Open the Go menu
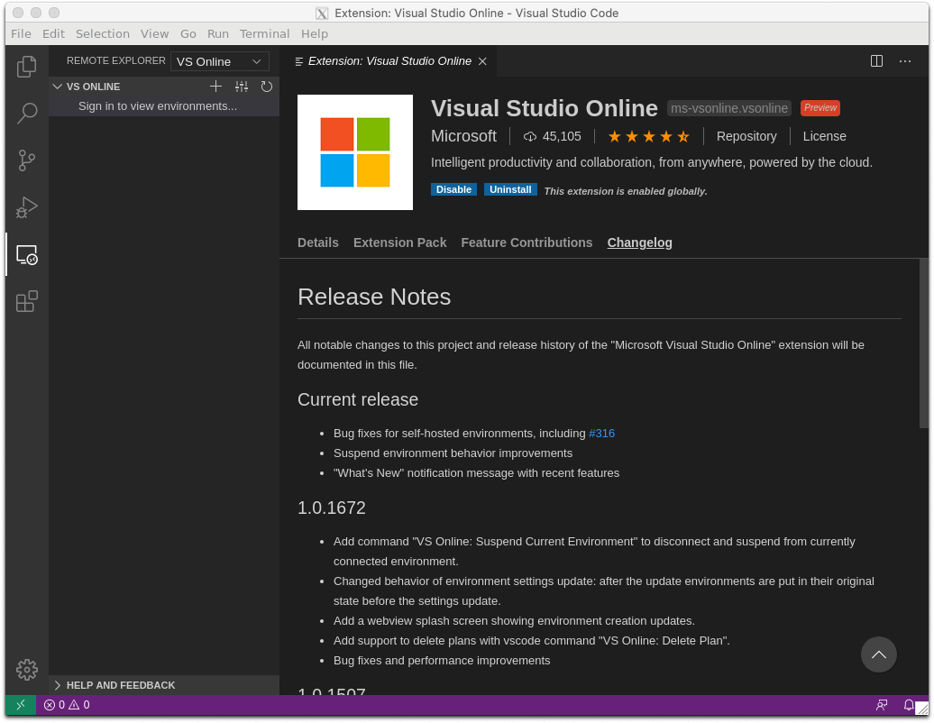 coord(188,34)
